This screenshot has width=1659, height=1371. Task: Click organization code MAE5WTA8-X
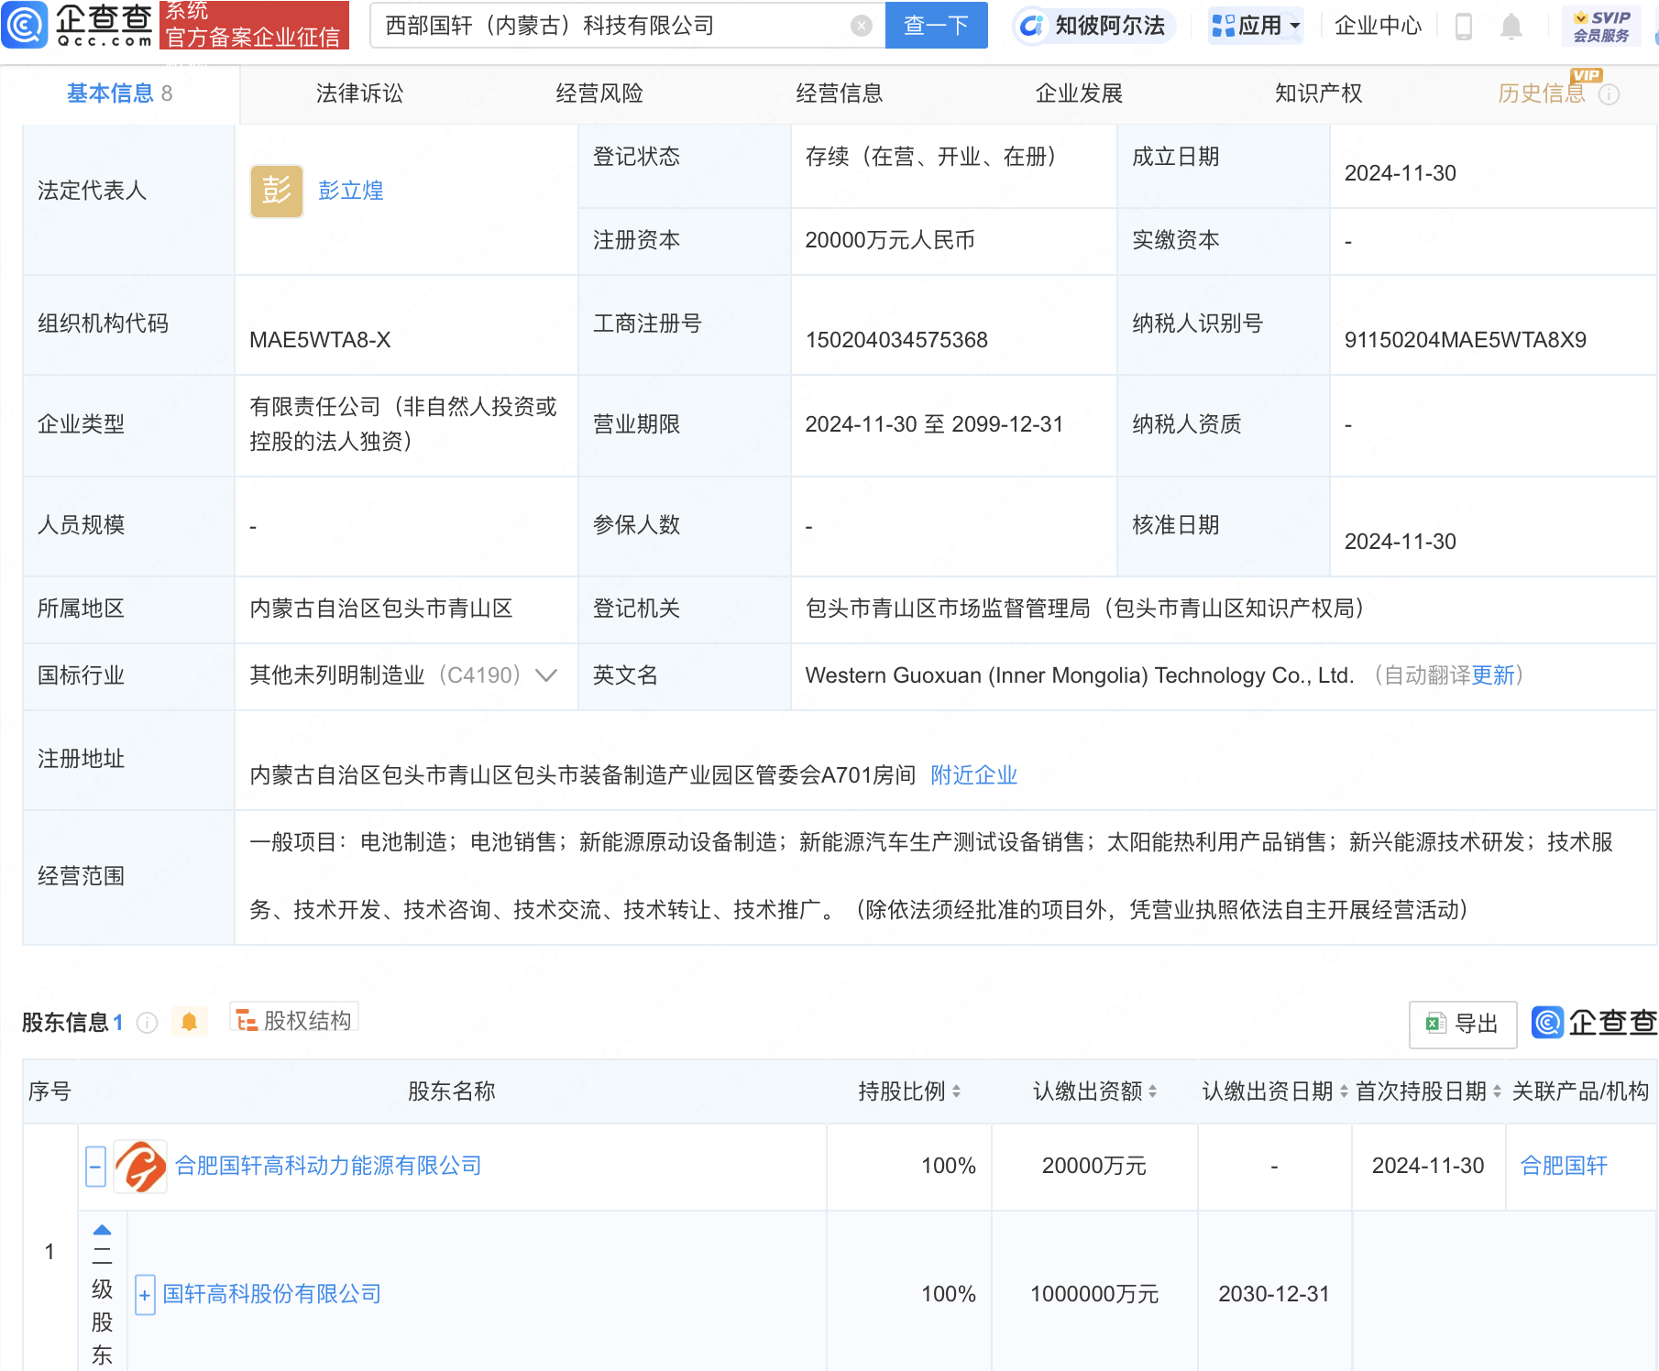tap(320, 340)
